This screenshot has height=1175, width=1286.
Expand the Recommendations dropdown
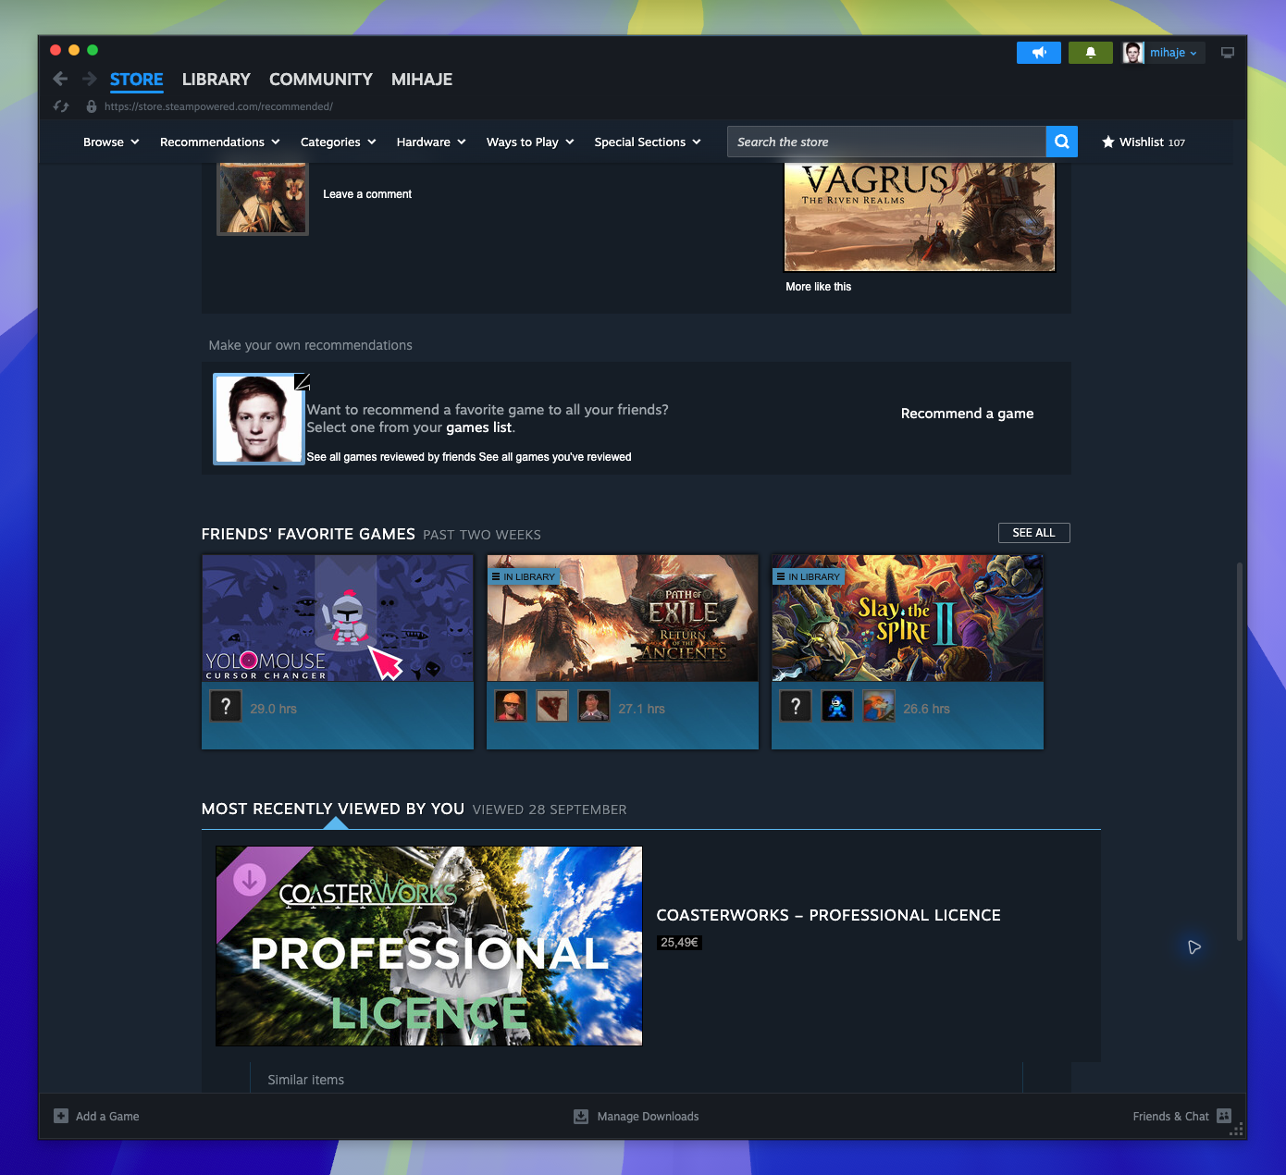click(x=220, y=142)
